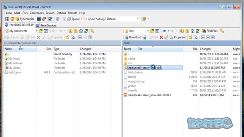Image resolution: width=244 pixels, height=137 pixels.
Task: Click the Download button
Action: 133,37
